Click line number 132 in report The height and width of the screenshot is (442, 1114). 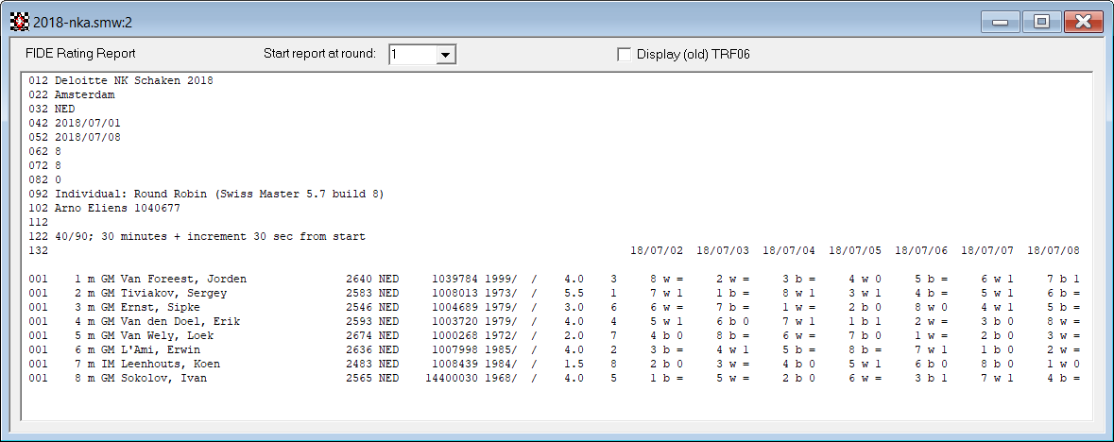[x=38, y=251]
